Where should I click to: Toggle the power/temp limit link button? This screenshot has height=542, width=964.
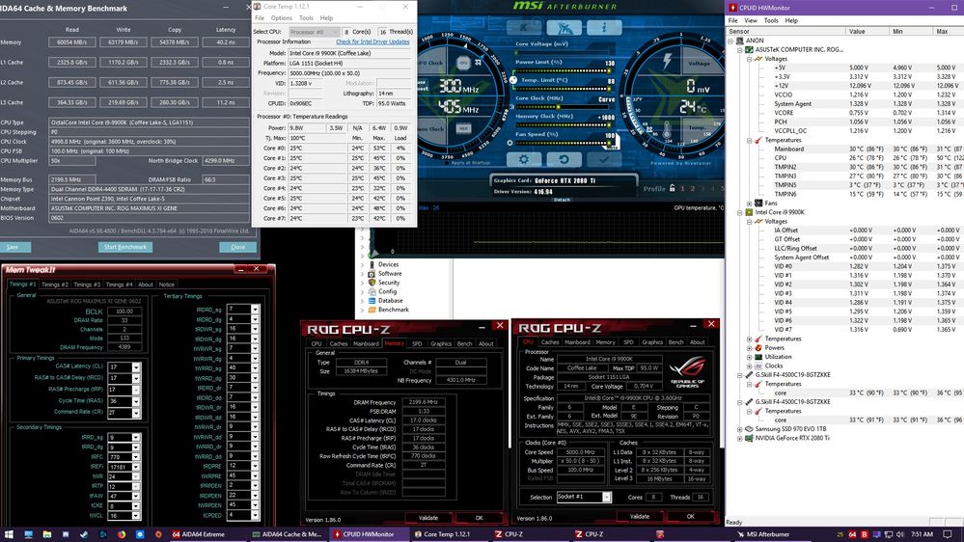(512, 80)
